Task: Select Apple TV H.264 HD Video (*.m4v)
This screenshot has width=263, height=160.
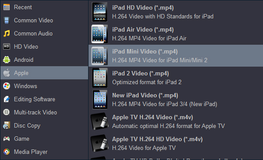Action: pos(176,143)
